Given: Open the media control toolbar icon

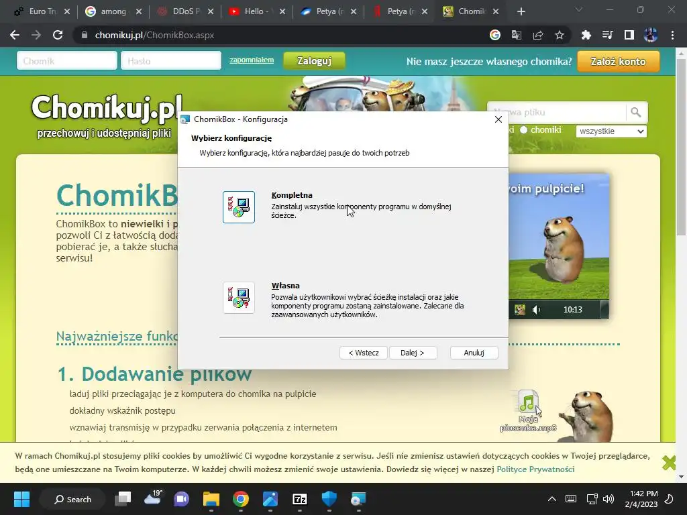Looking at the screenshot, I should (607, 35).
